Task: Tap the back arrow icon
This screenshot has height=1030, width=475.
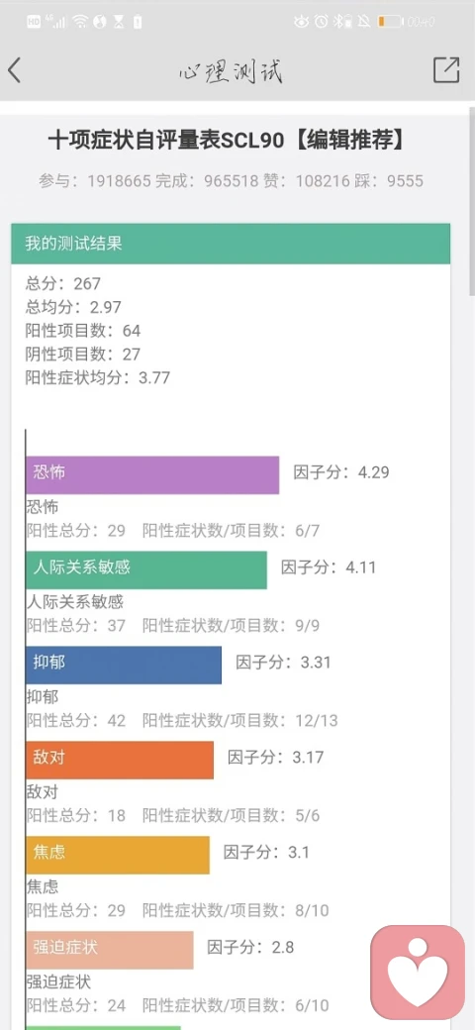Action: coord(15,70)
